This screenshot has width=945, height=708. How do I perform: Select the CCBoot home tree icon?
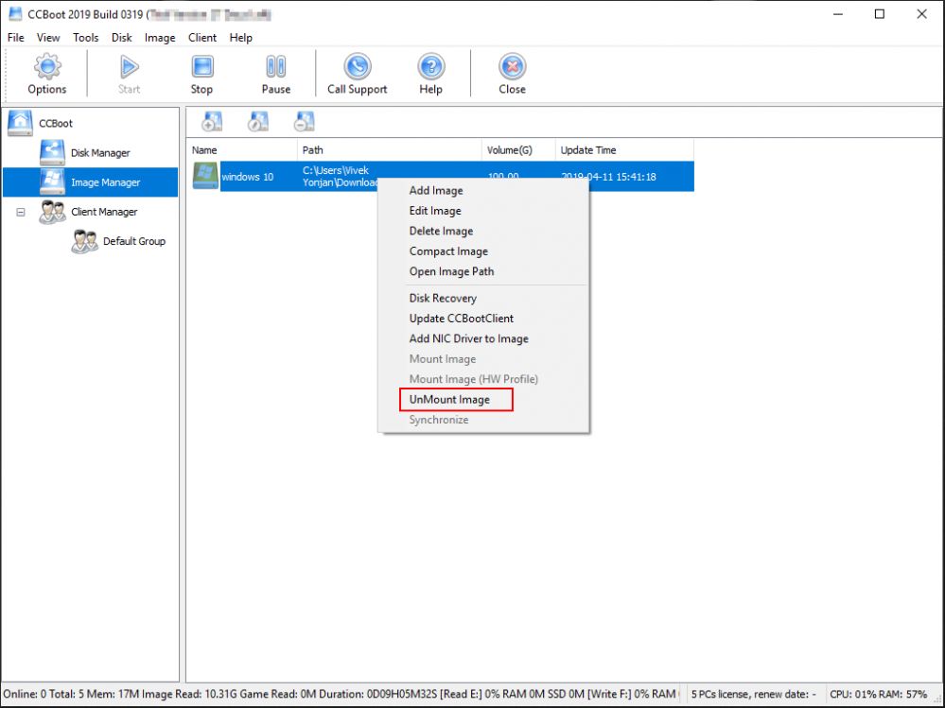tap(20, 123)
